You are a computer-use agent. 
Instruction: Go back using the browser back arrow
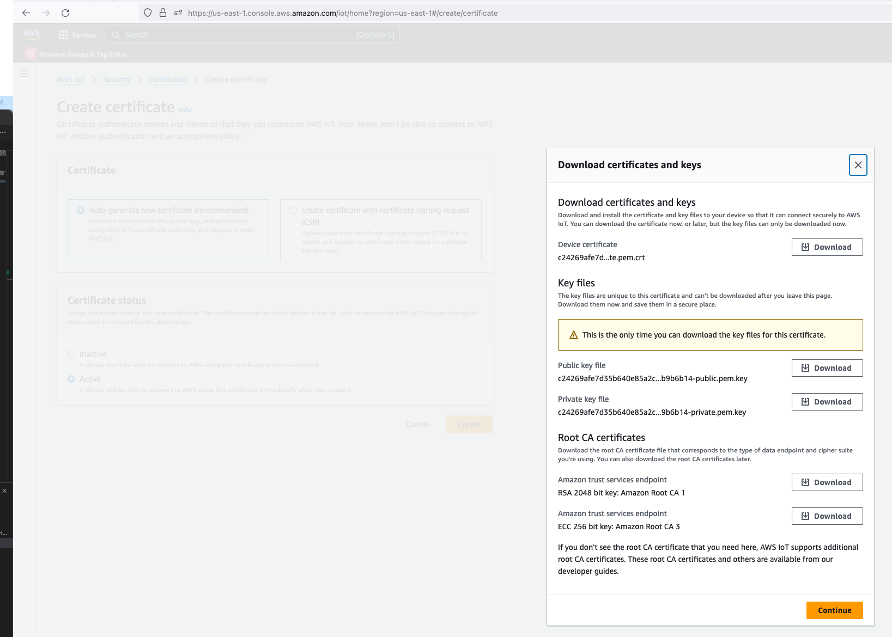26,13
